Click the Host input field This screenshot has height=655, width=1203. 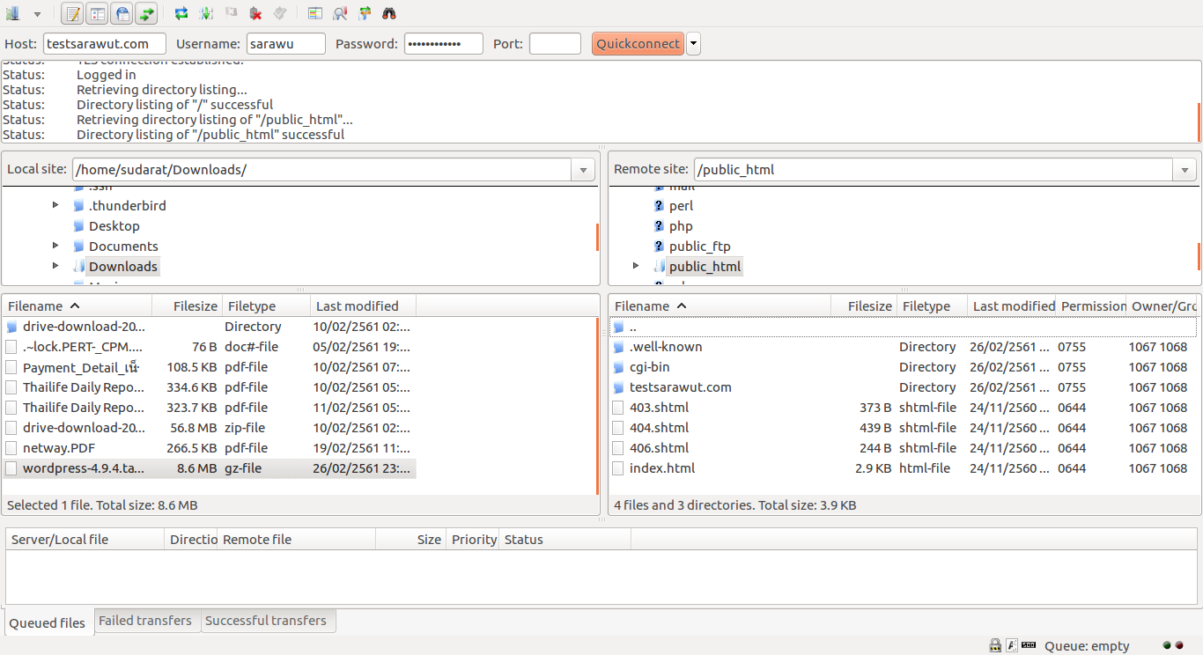104,44
